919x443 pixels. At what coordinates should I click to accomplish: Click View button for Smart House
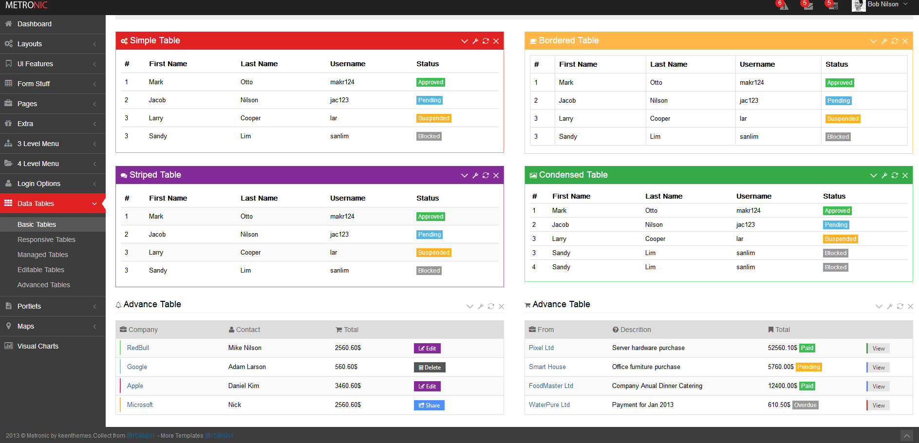point(878,368)
